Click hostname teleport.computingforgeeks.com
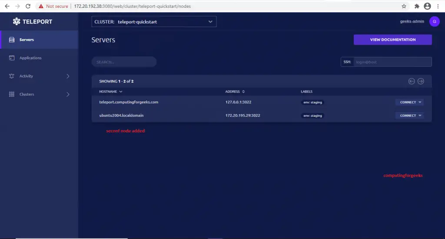 129,102
